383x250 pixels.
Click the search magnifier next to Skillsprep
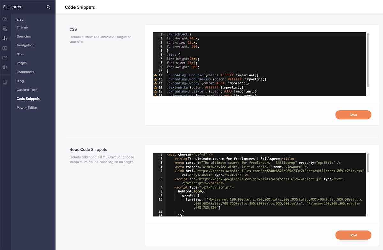48,7
